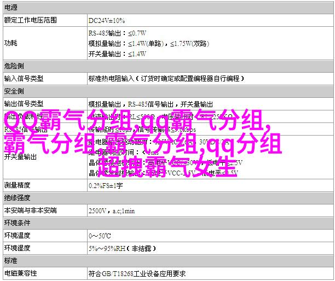Select the RS-485输出：≤0.7W line
This screenshot has width=335, height=281.
click(x=117, y=33)
